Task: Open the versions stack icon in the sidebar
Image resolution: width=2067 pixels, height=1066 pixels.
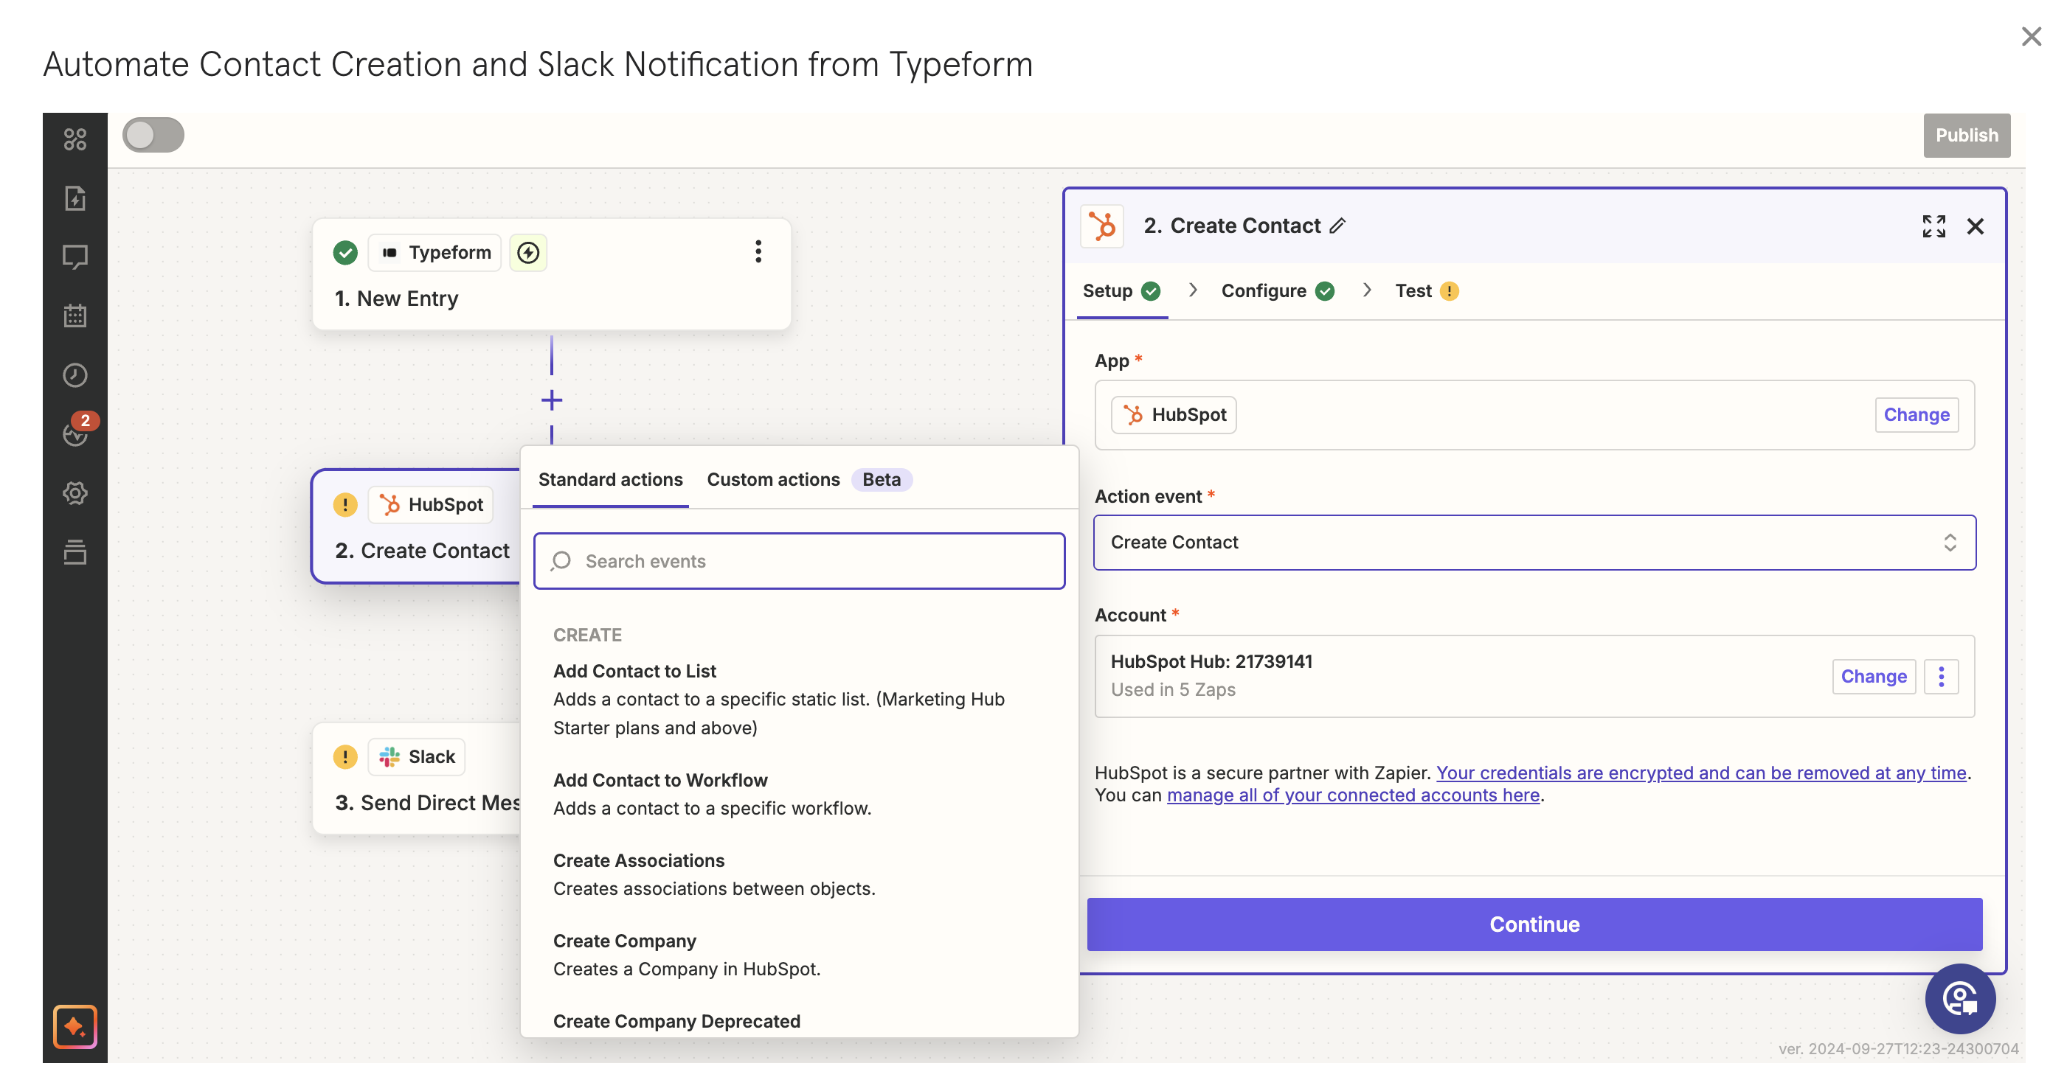Action: pyautogui.click(x=75, y=553)
